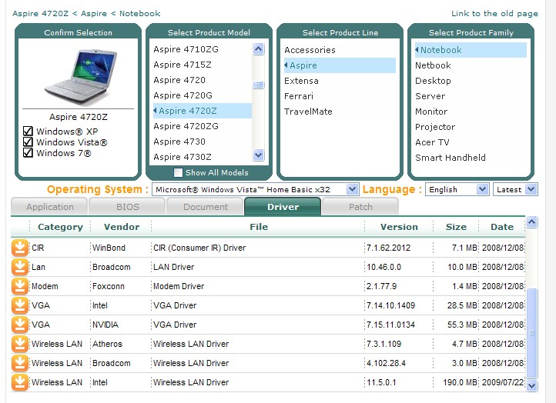The height and width of the screenshot is (403, 556).
Task: Open the Language dropdown showing English
Action: pos(457,189)
